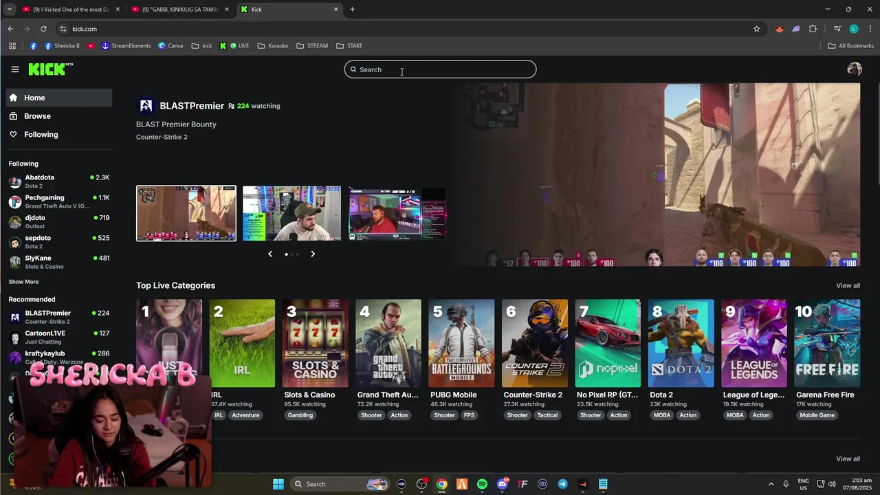The height and width of the screenshot is (495, 880).
Task: Open recommended kraftykaylub channel
Action: [x=59, y=357]
